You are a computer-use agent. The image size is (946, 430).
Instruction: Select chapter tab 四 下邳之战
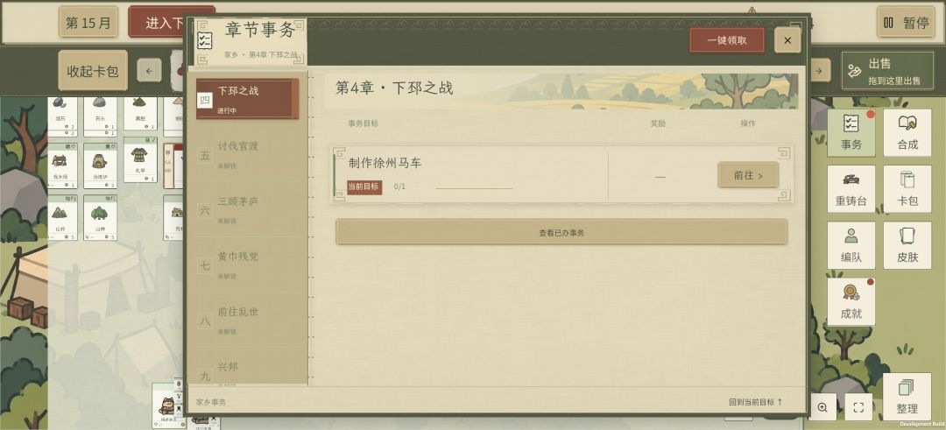coord(247,99)
